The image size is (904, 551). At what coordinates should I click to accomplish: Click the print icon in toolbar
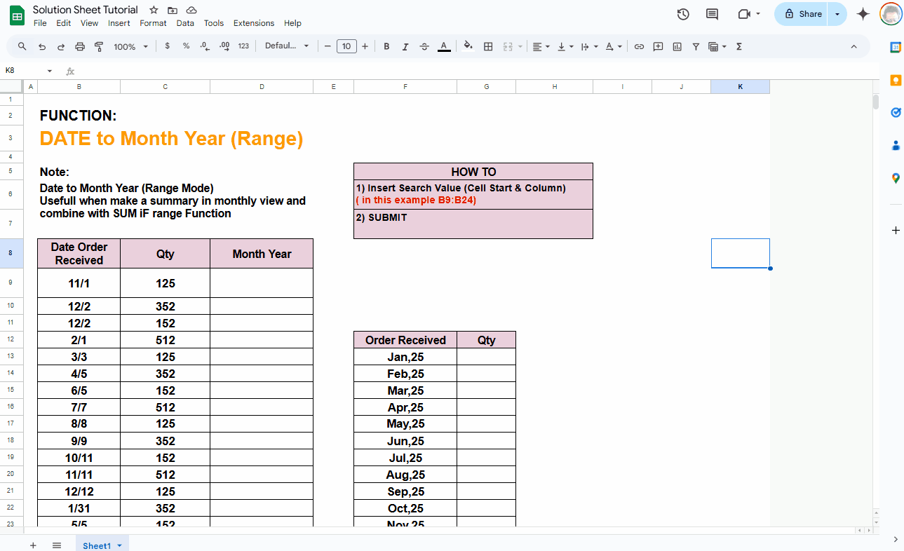[80, 46]
